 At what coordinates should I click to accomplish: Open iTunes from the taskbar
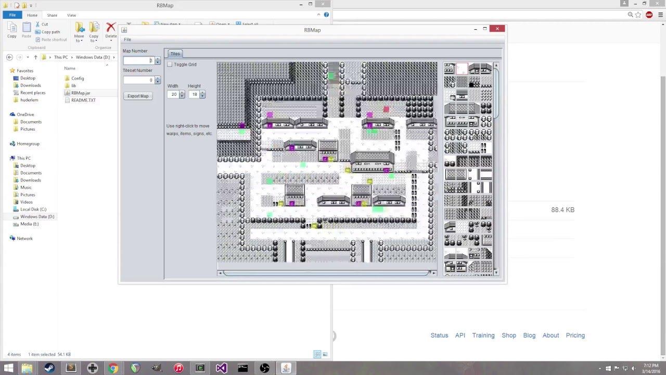click(178, 368)
